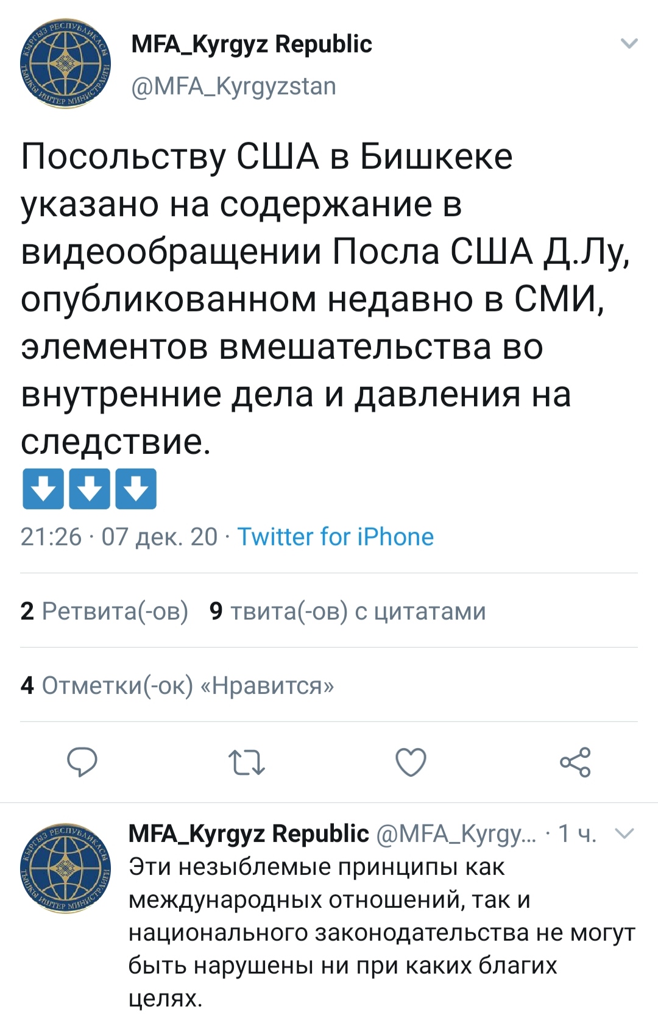Click the Twitter for iPhone link
Viewport: 658px width, 1023px height.
coord(335,537)
